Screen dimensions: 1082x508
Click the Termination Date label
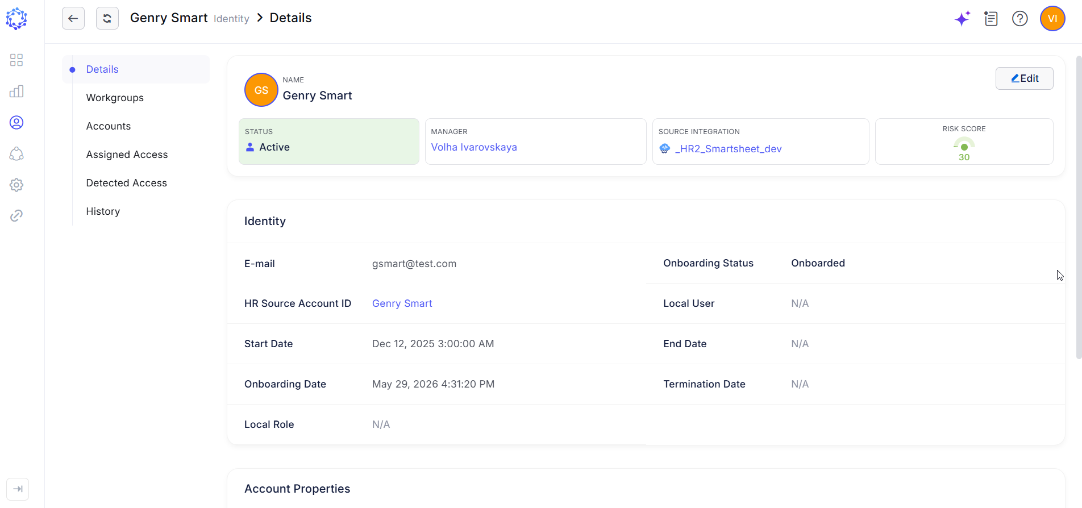pyautogui.click(x=704, y=384)
